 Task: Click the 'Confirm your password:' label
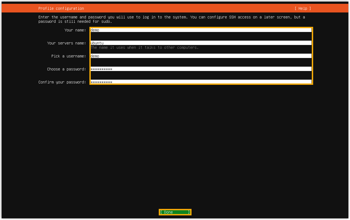click(62, 82)
